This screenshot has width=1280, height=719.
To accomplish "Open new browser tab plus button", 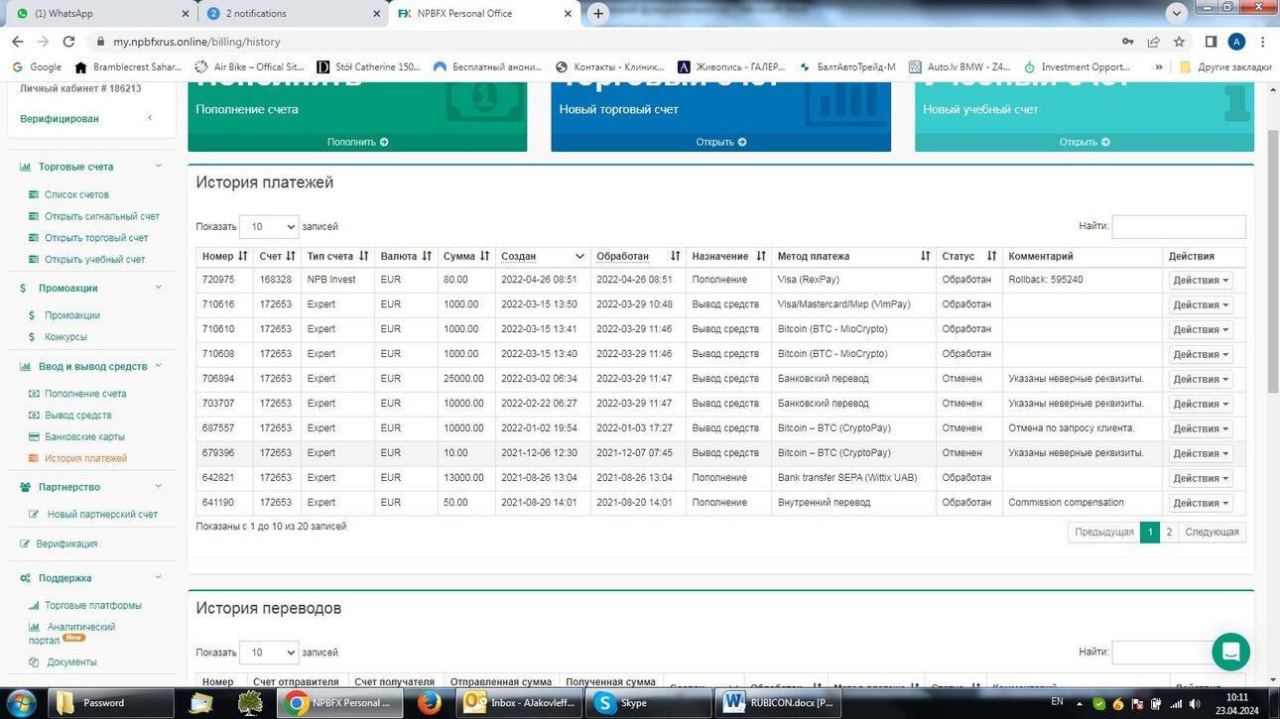I will (x=597, y=14).
